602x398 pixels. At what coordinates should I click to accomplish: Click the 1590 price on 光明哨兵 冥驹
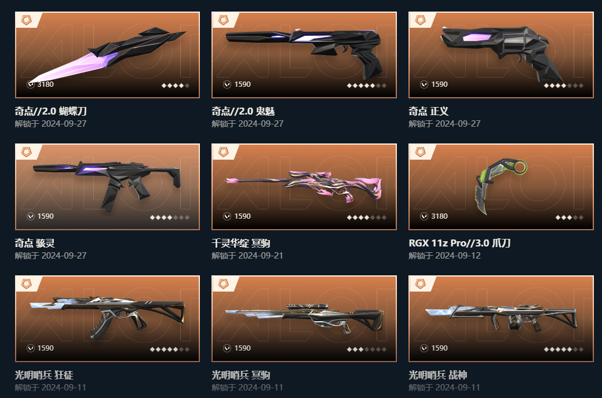[242, 348]
